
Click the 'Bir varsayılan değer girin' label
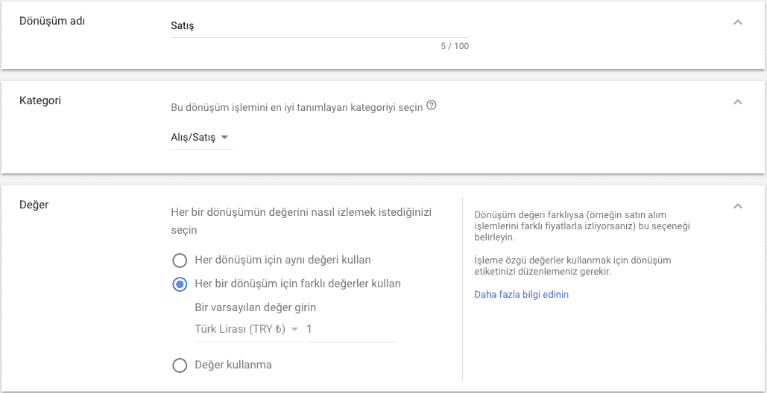[256, 307]
